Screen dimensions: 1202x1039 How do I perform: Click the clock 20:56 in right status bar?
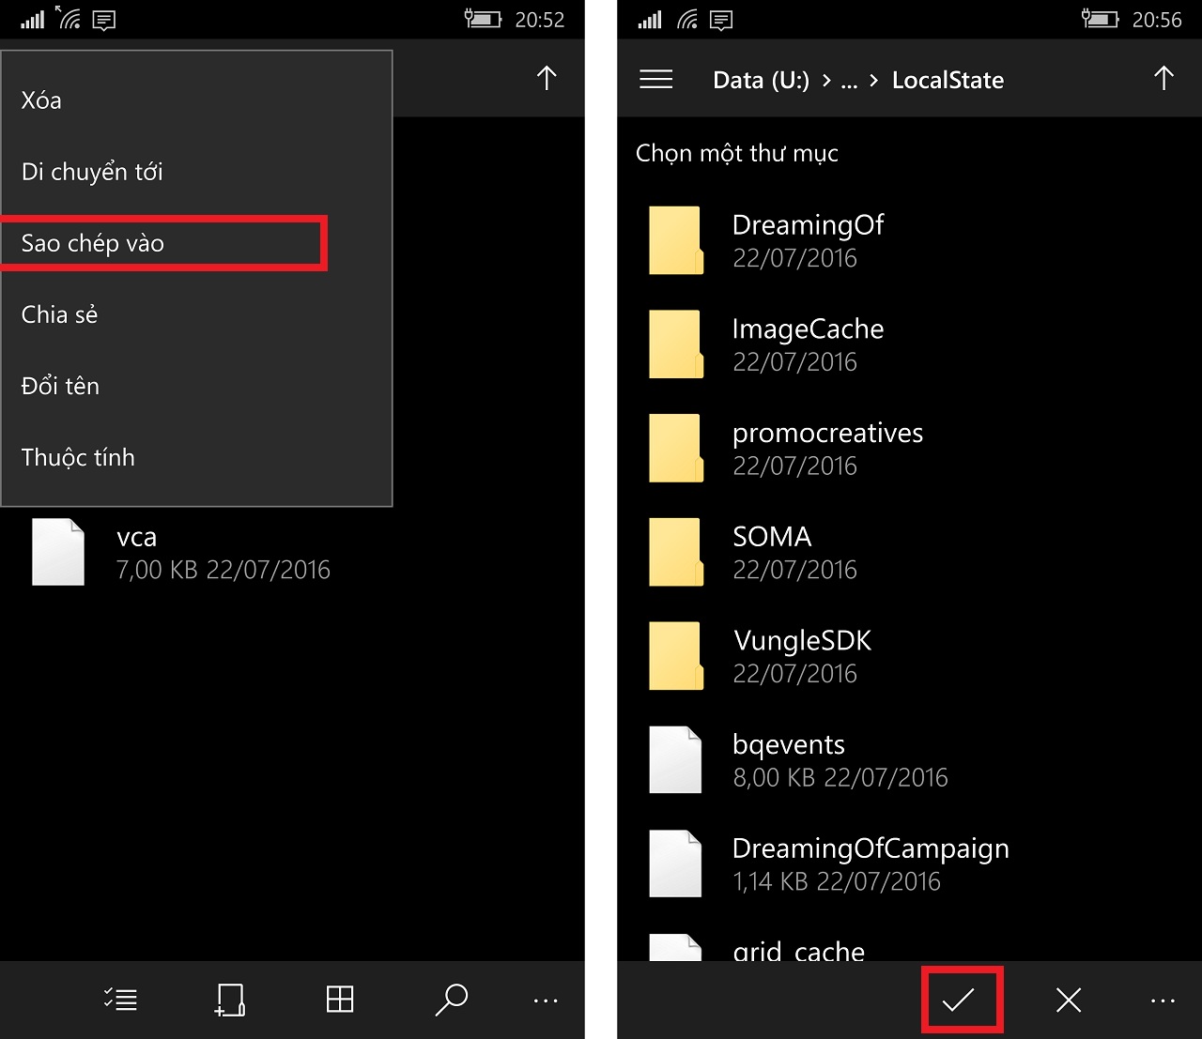[1157, 20]
